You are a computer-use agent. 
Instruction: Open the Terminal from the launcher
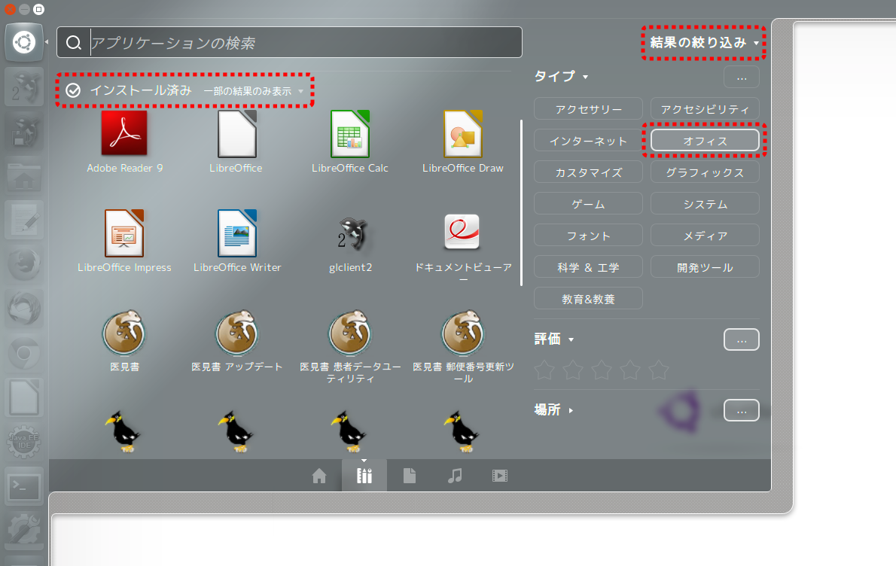pyautogui.click(x=24, y=487)
